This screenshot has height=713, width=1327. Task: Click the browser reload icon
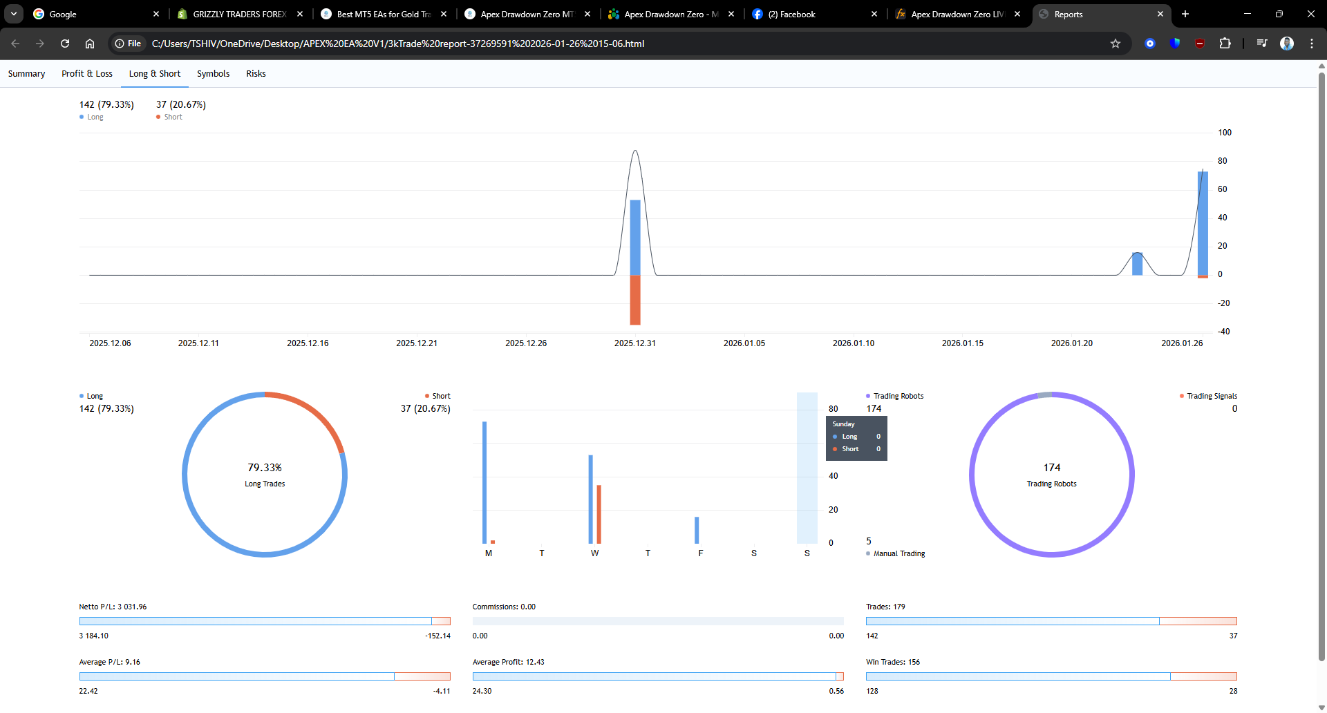[x=65, y=44]
